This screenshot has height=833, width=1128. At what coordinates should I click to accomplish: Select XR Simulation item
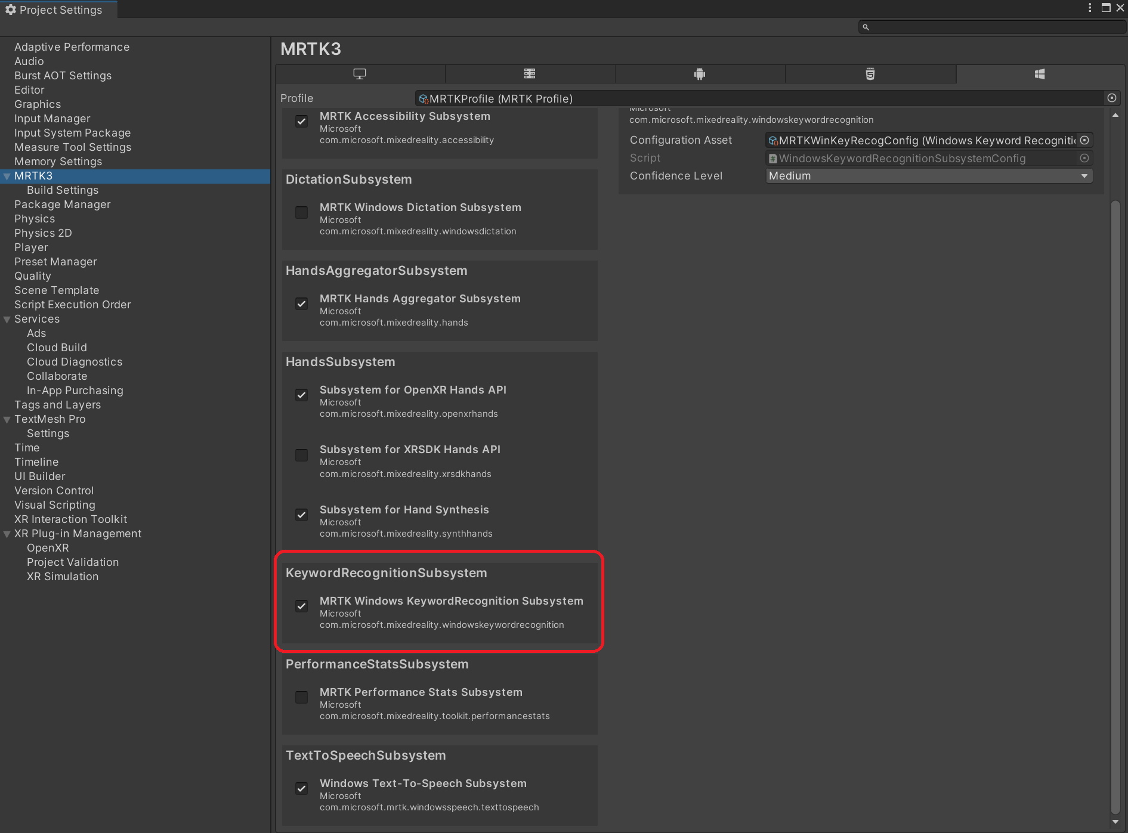(x=63, y=577)
